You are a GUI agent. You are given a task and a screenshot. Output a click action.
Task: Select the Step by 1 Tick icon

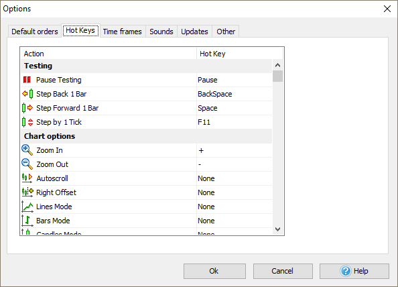[x=27, y=122]
